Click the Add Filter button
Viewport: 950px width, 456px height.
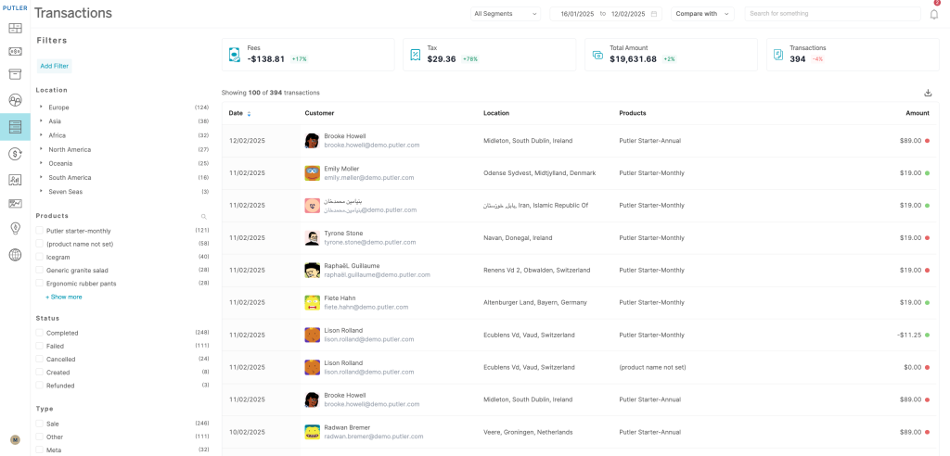click(54, 66)
